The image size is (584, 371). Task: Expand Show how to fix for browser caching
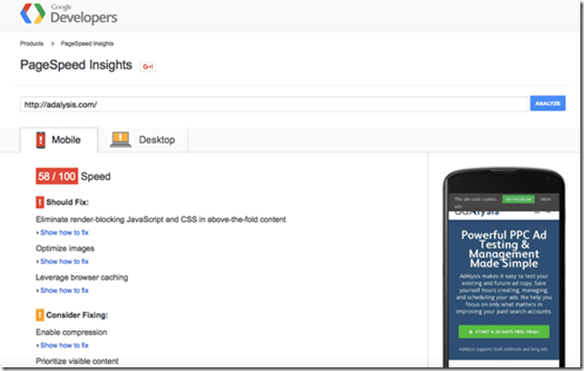pos(63,290)
